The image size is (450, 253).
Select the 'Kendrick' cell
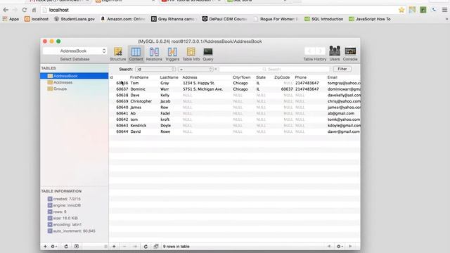[x=139, y=125]
